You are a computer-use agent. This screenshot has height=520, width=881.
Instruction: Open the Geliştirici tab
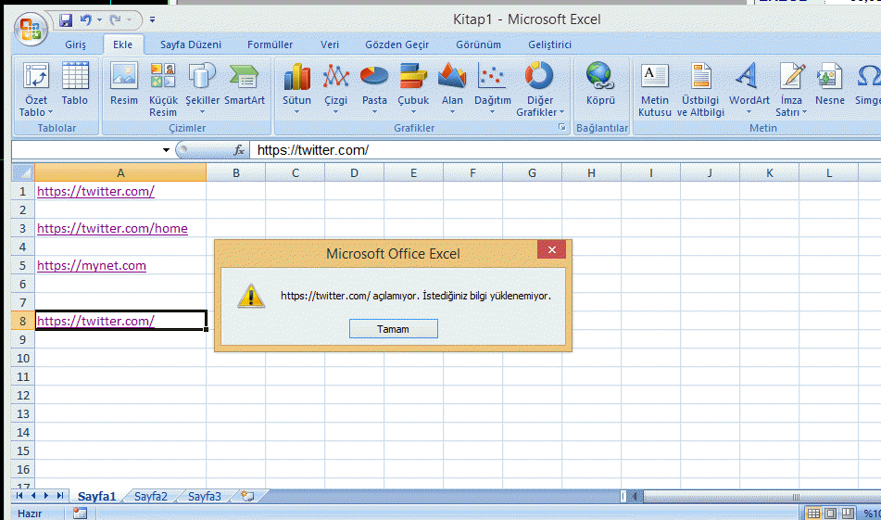click(549, 44)
